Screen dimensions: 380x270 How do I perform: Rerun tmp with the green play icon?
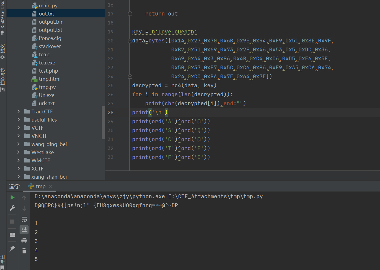click(12, 197)
